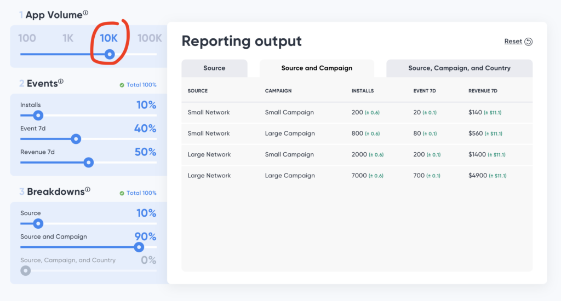This screenshot has width=561, height=301.
Task: Click the App Volume info icon
Action: click(x=85, y=13)
